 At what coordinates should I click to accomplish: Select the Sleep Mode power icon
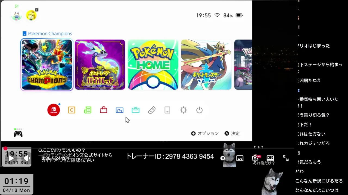click(200, 110)
